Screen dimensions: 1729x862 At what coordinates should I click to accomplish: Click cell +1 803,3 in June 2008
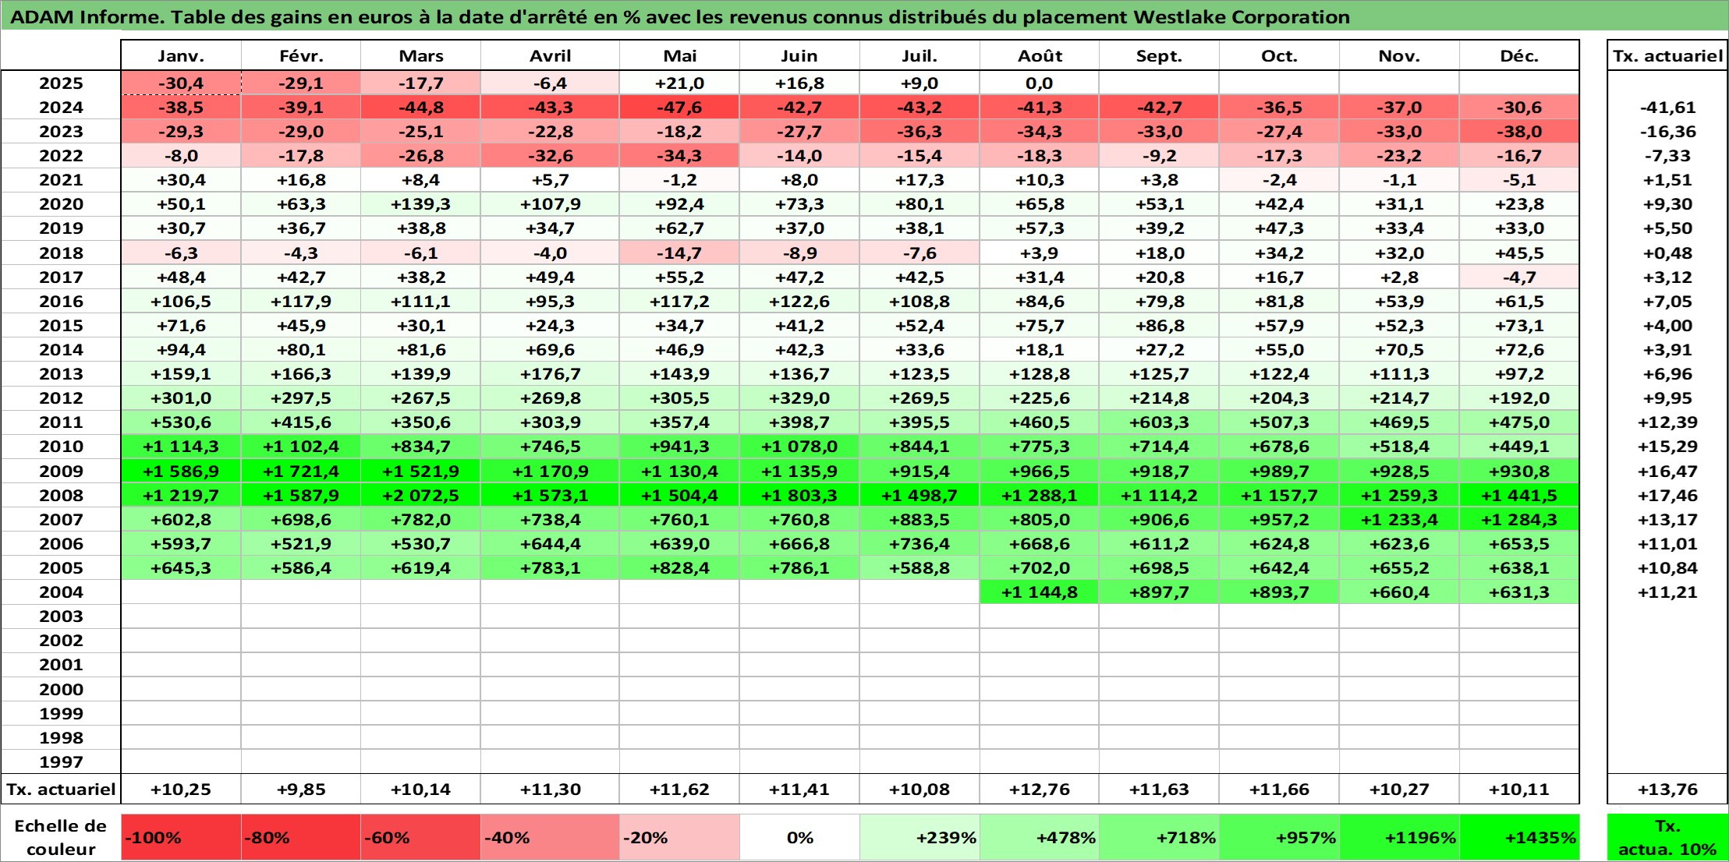coord(799,495)
